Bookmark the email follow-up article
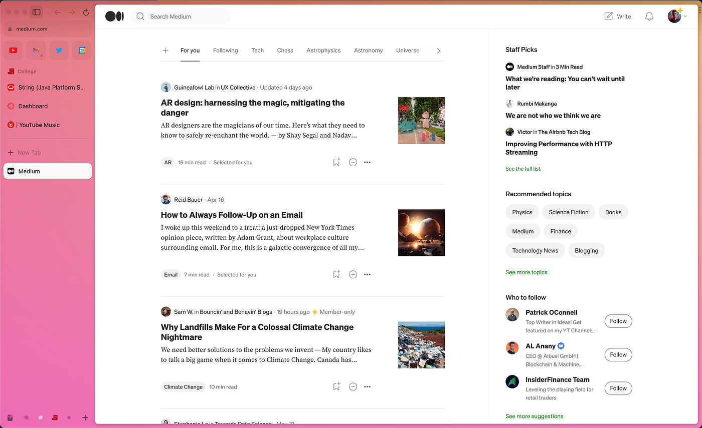702x428 pixels. pos(336,274)
